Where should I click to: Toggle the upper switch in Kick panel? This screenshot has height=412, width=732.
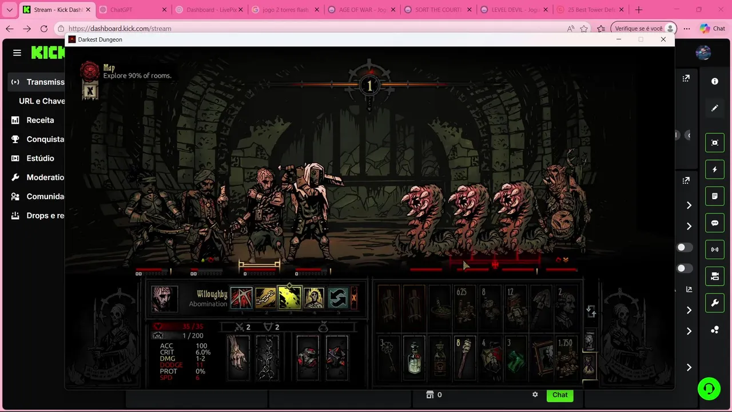click(x=685, y=247)
